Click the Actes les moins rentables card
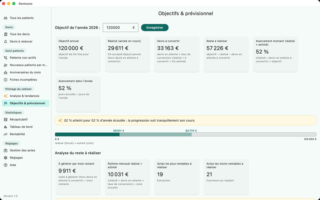320x200 pixels. pyautogui.click(x=226, y=177)
